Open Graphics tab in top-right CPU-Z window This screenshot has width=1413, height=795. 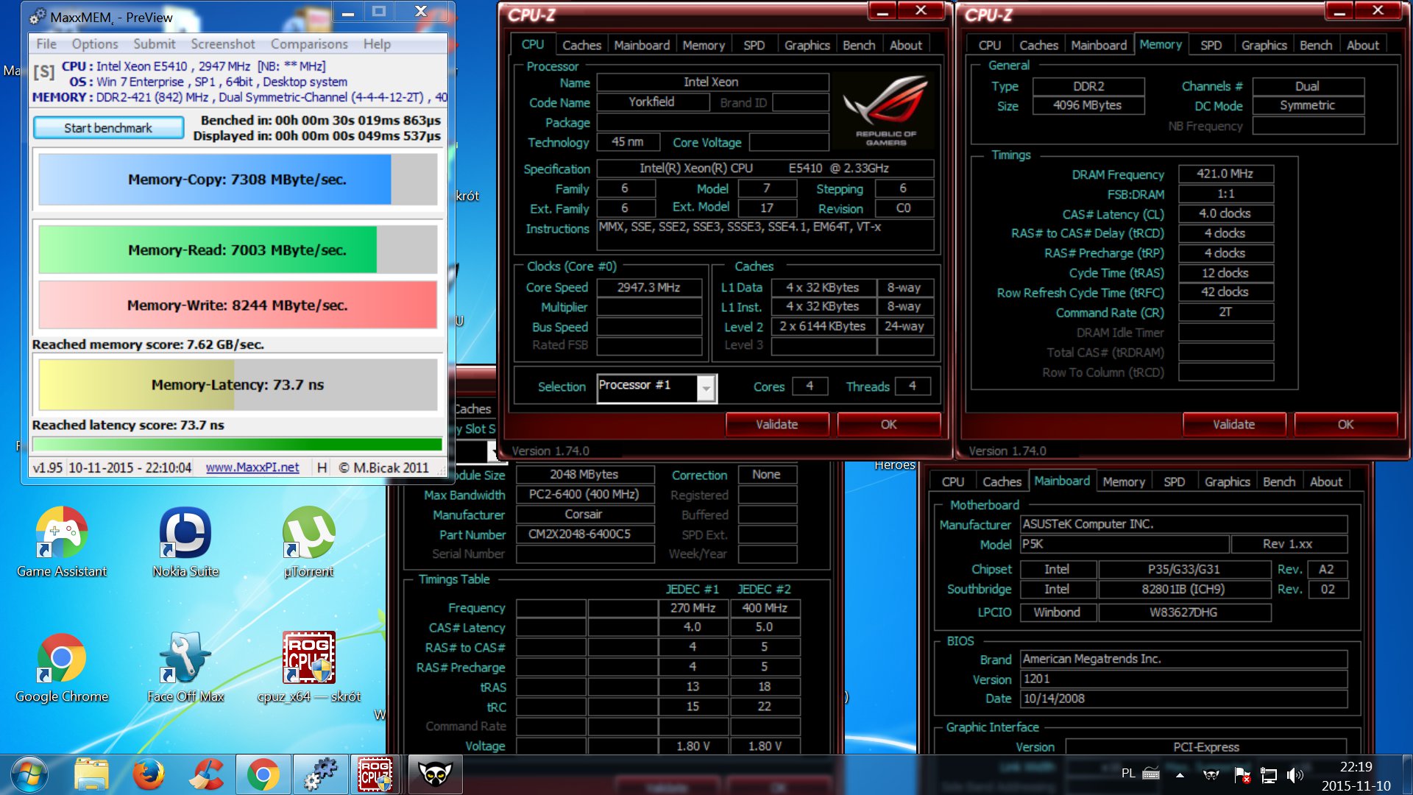tap(1264, 45)
